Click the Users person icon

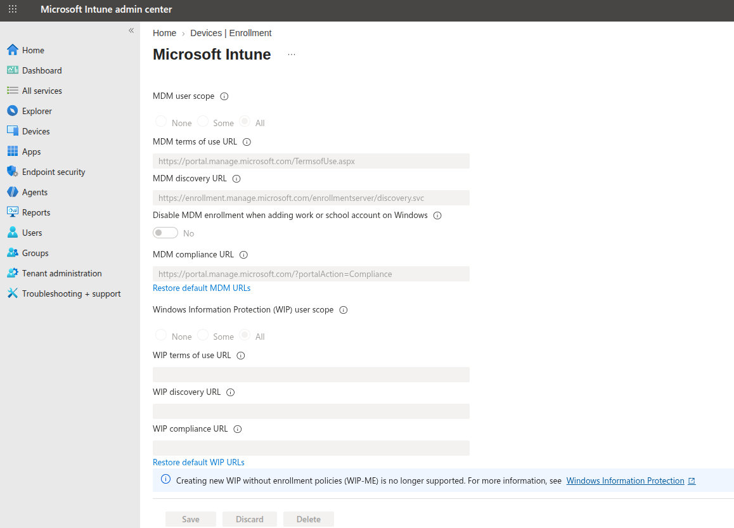13,232
